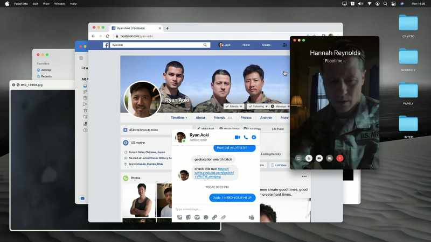This screenshot has width=431, height=242.
Task: Open the Friend Requests icon in Facebook header
Action: pyautogui.click(x=284, y=45)
